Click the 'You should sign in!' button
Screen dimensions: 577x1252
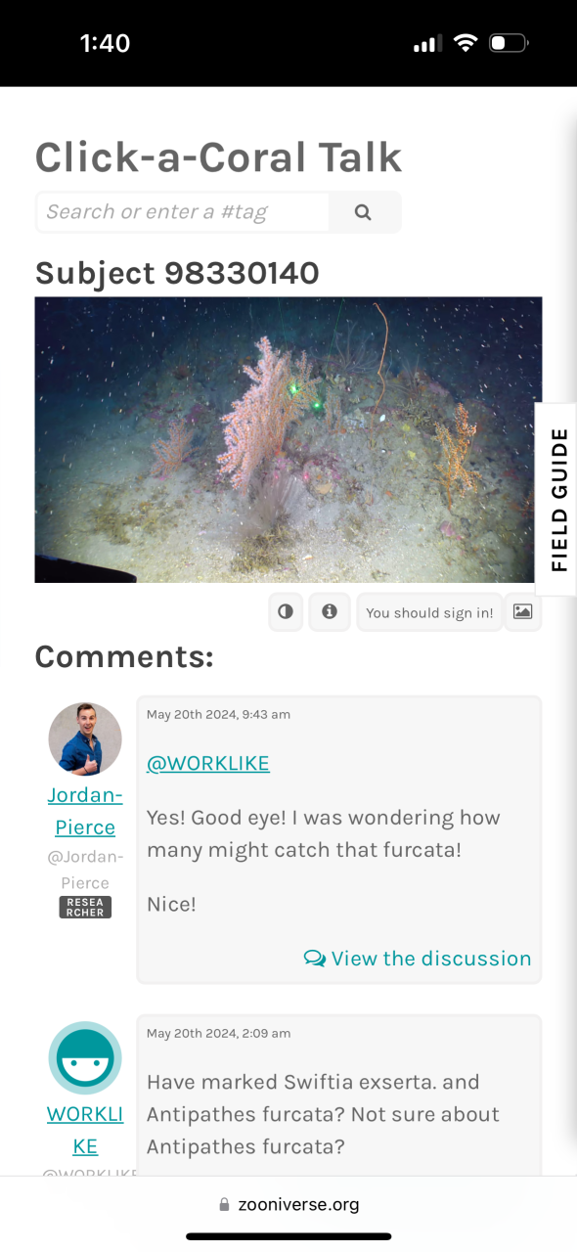point(429,612)
